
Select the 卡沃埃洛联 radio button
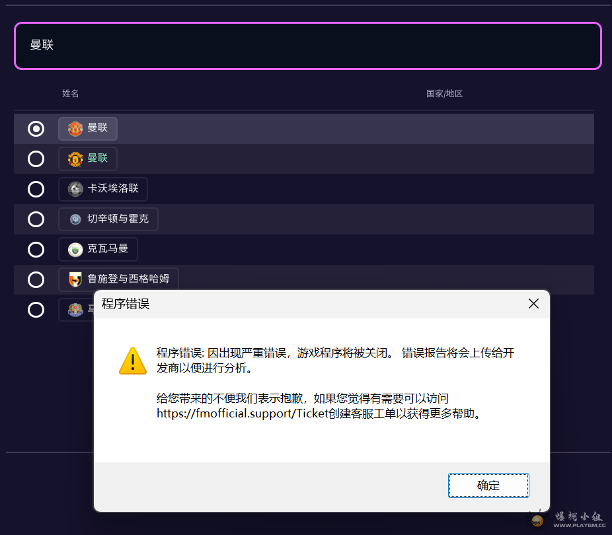(x=36, y=189)
